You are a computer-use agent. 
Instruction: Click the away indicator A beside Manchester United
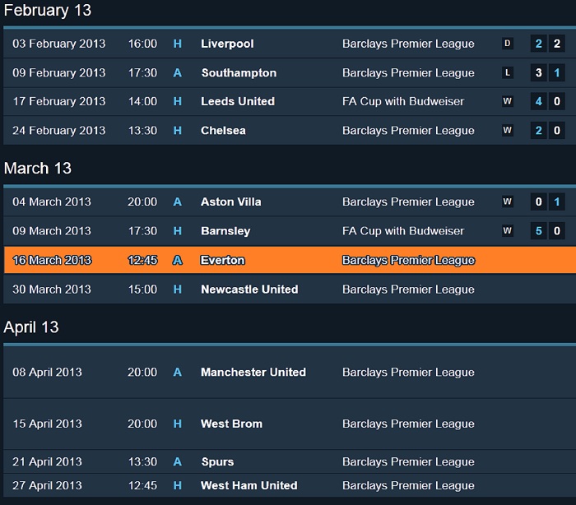pos(177,373)
